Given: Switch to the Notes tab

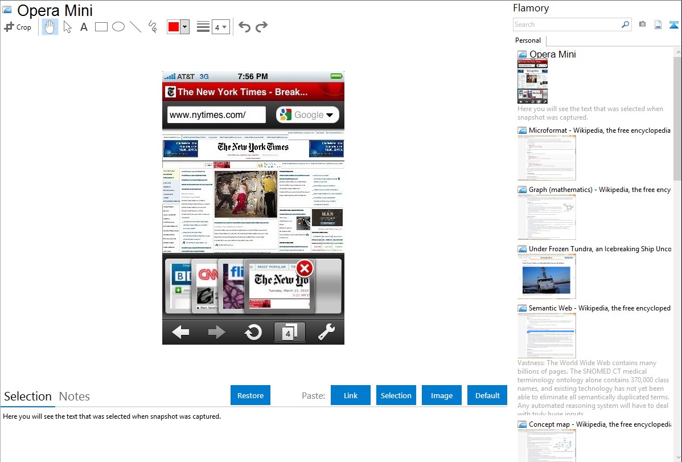Looking at the screenshot, I should pyautogui.click(x=75, y=396).
